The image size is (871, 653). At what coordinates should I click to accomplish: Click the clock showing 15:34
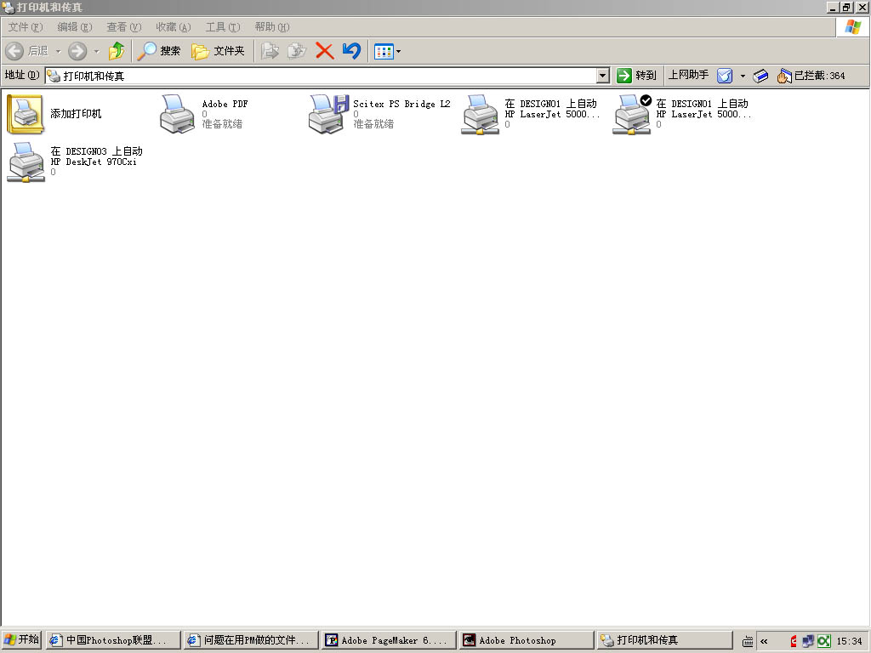[850, 641]
